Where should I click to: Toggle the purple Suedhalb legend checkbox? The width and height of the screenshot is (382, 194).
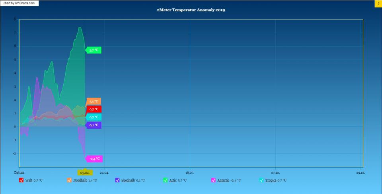(117, 180)
